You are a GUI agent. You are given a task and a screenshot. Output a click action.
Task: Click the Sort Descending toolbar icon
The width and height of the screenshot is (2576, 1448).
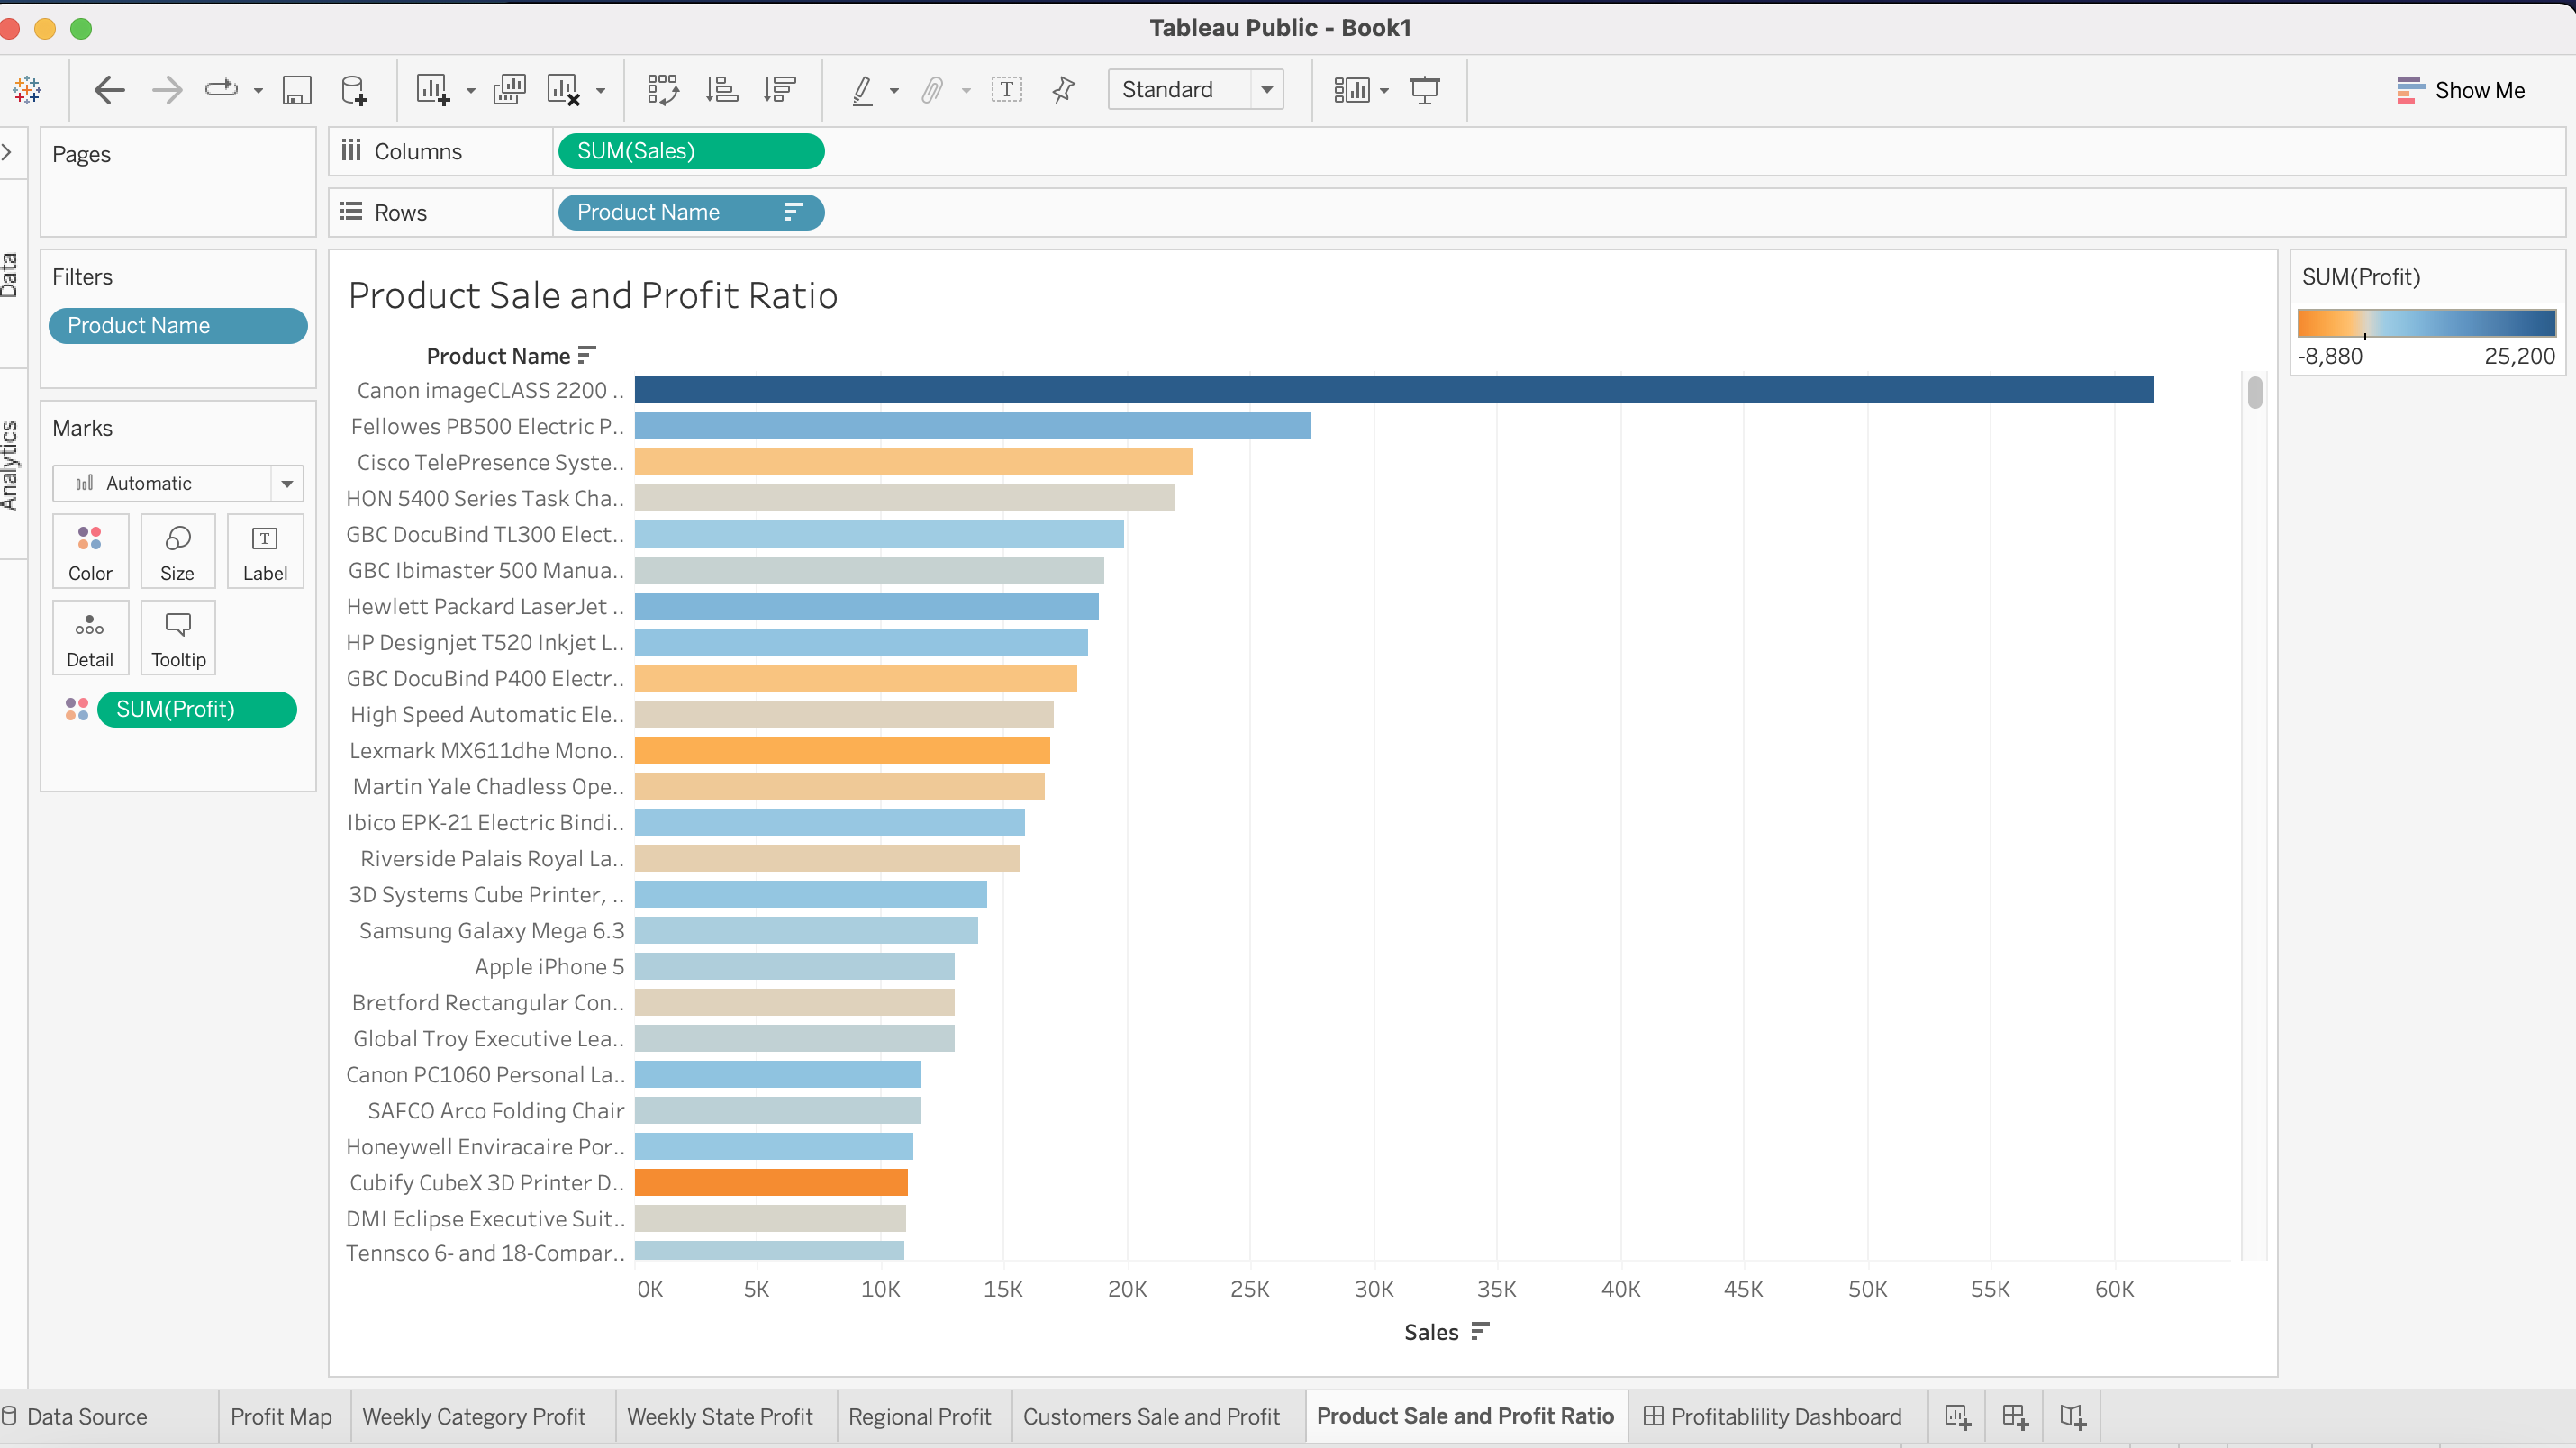click(x=779, y=90)
